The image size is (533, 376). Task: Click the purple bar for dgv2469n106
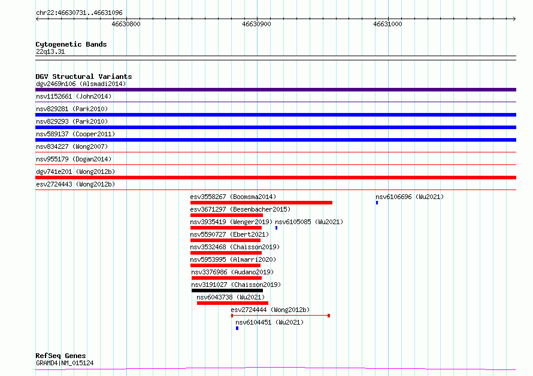coord(275,90)
